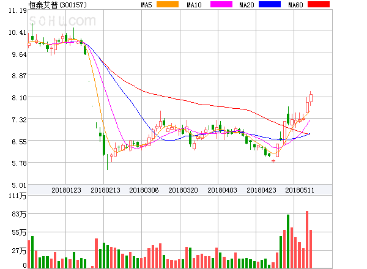Click the 8.87 price axis label

[19, 76]
